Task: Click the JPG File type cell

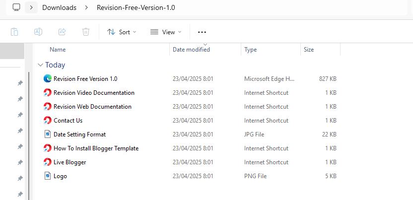Action: pos(254,134)
